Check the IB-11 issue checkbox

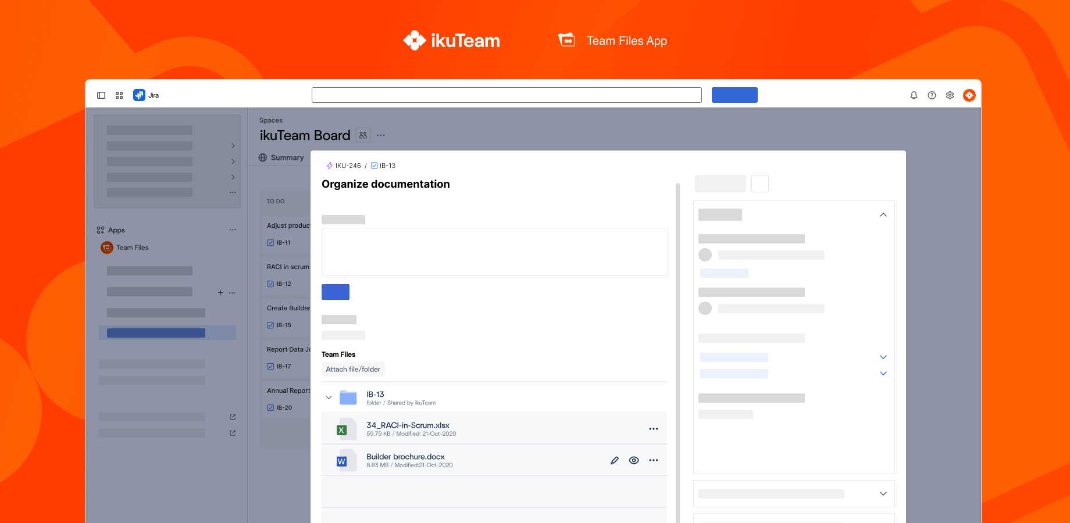(270, 242)
